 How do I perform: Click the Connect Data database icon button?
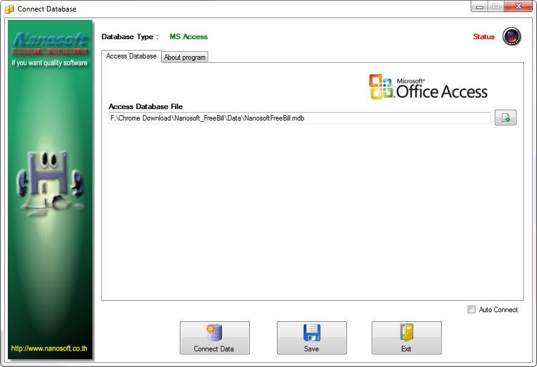[214, 337]
